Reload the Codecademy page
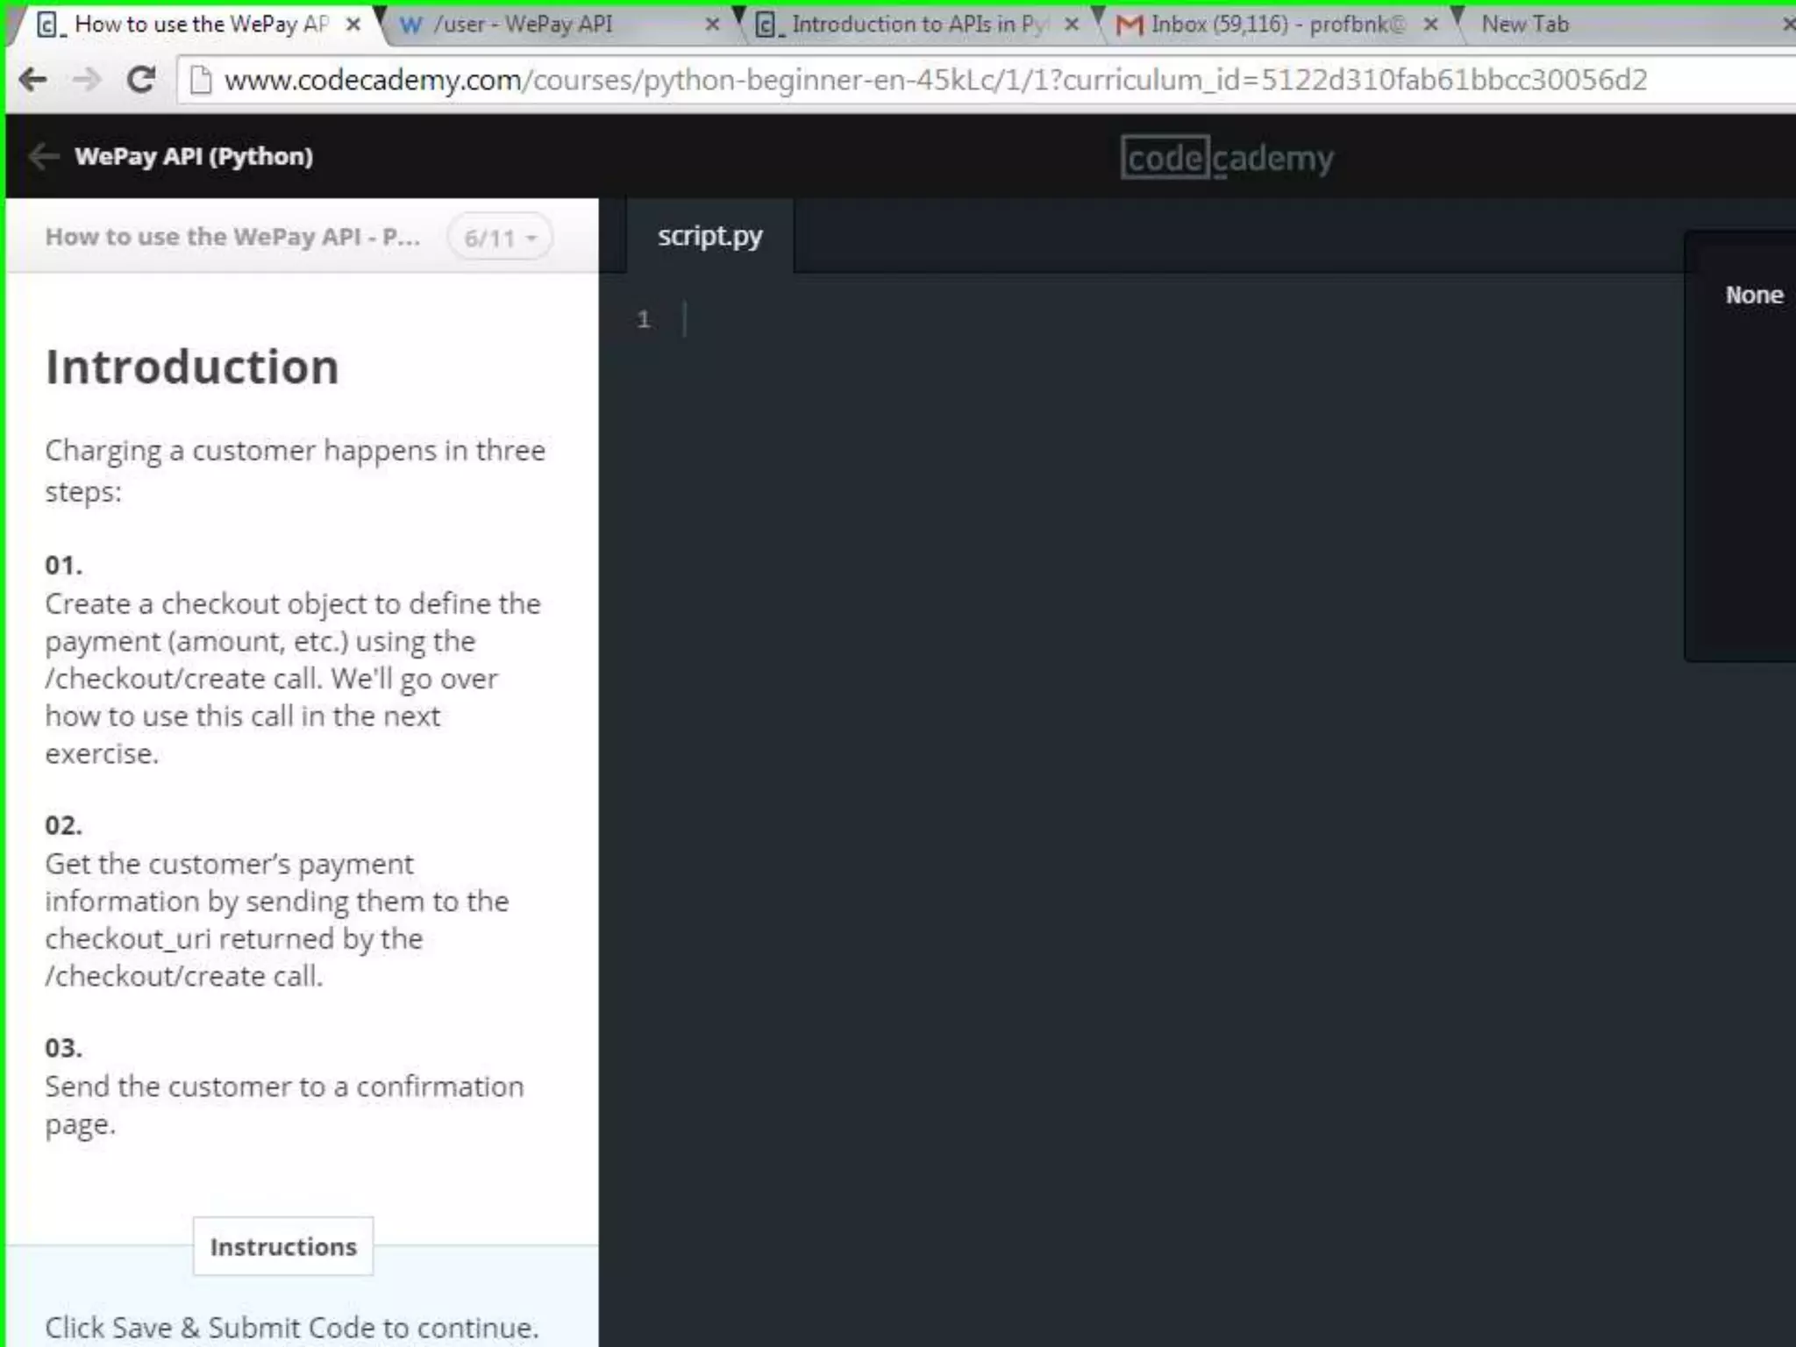 pos(140,80)
